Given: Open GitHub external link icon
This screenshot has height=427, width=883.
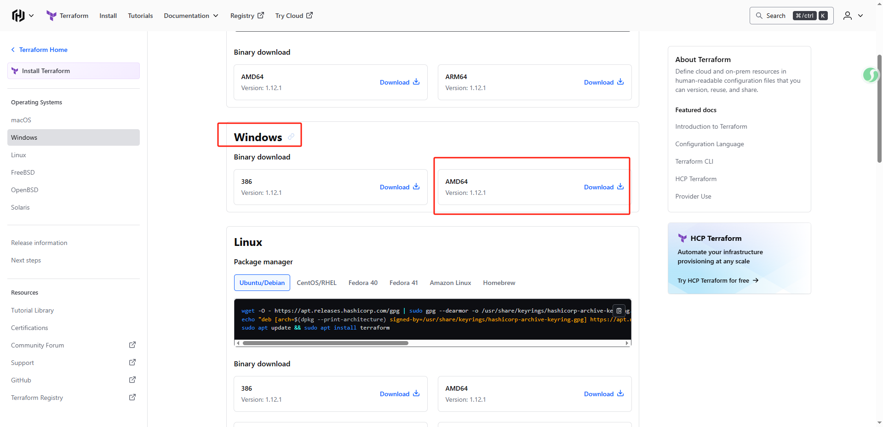Looking at the screenshot, I should pyautogui.click(x=132, y=380).
